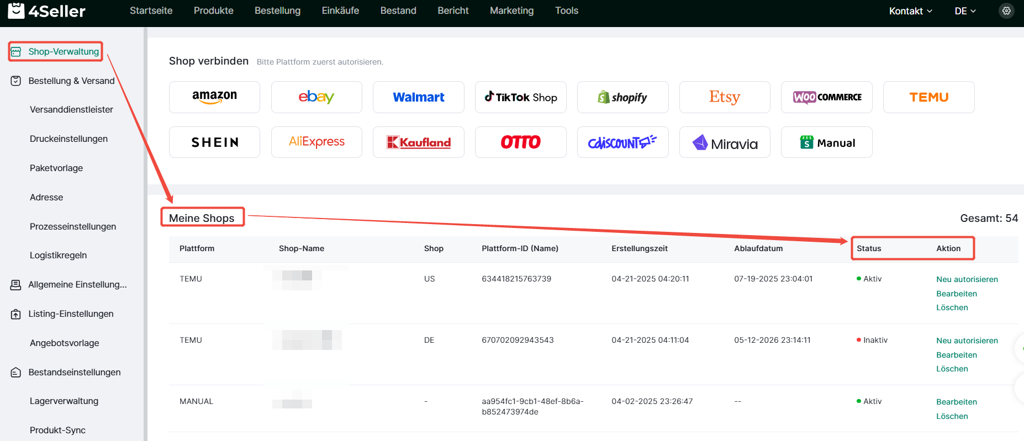Click the Shop-Verwaltung sidebar icon

click(x=16, y=52)
